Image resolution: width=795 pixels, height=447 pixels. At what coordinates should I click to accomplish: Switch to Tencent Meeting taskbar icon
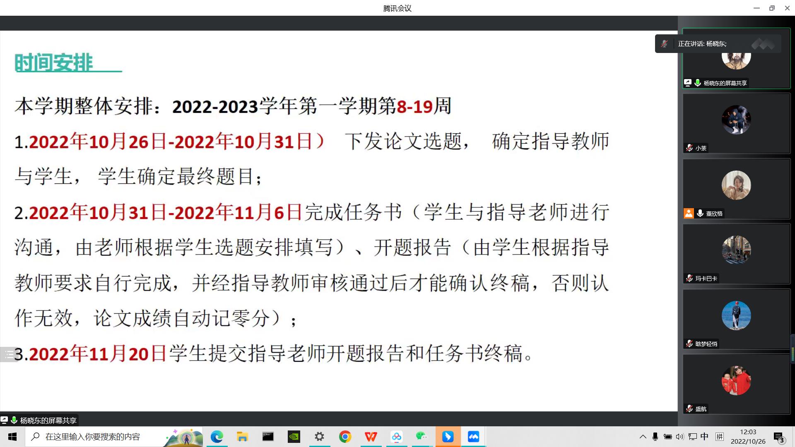[x=473, y=437]
